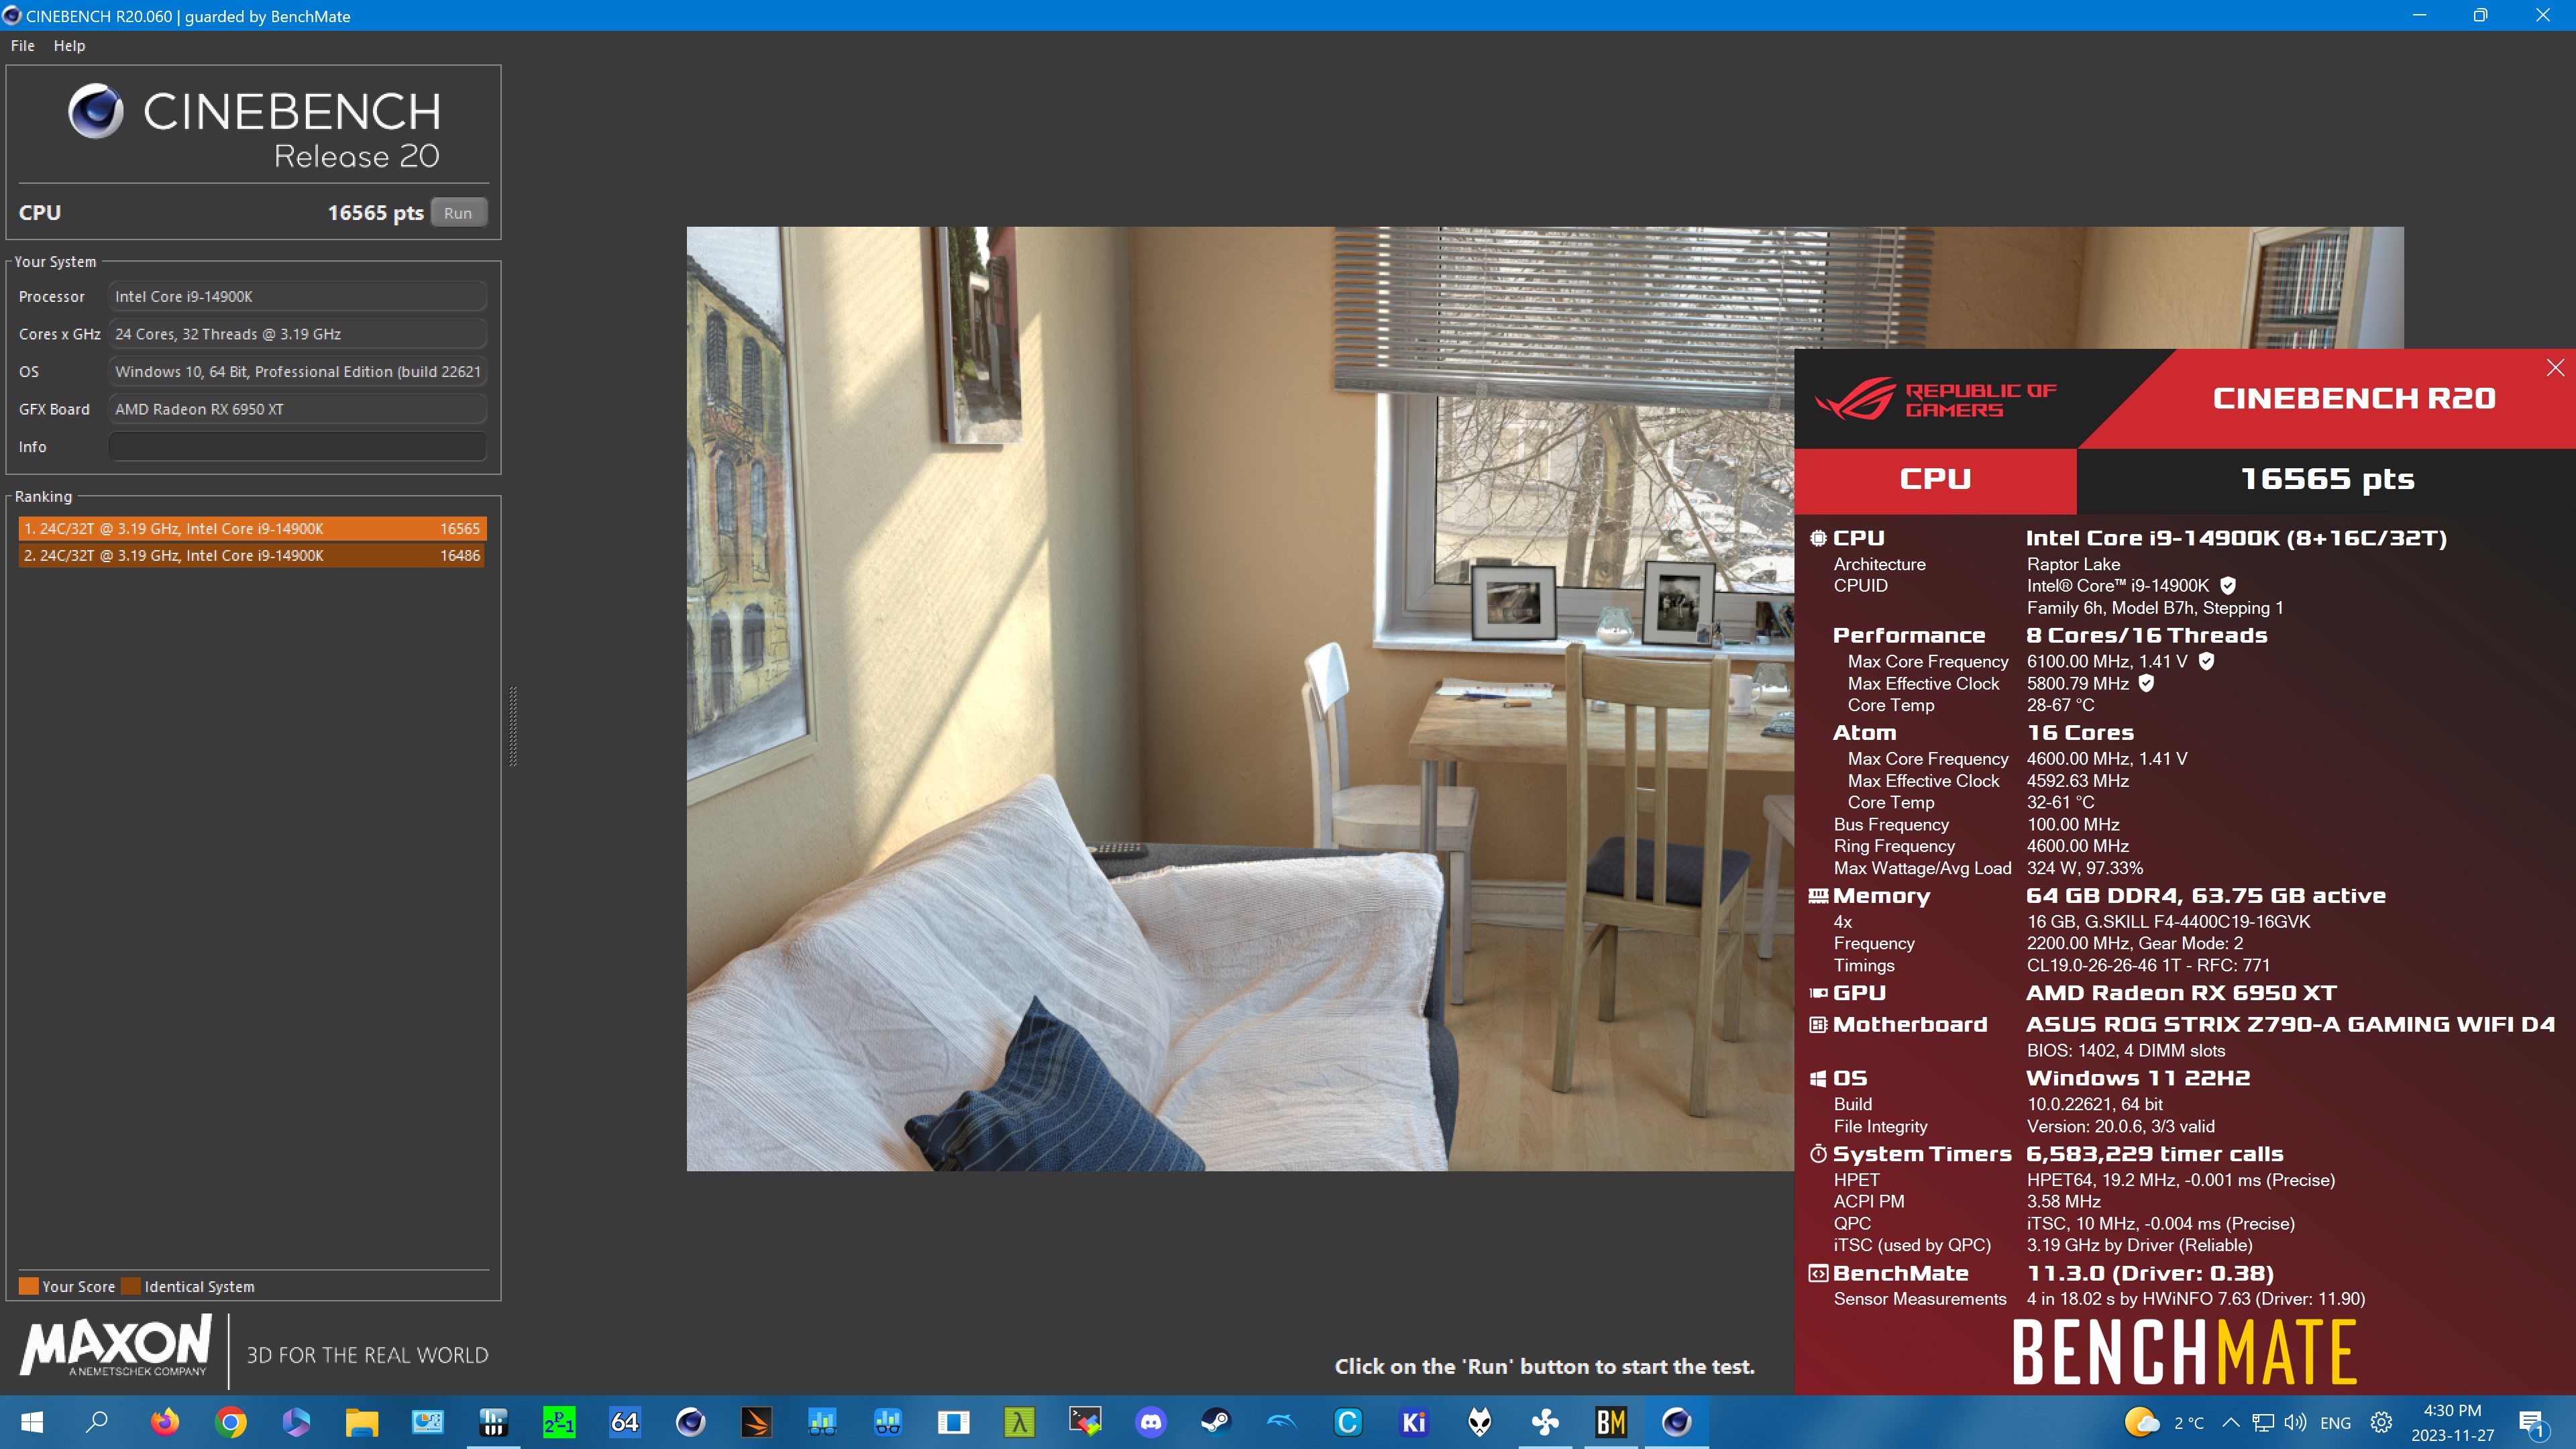The height and width of the screenshot is (1449, 2576).
Task: Click the CPU chip icon in BenchMate panel
Action: click(1818, 538)
